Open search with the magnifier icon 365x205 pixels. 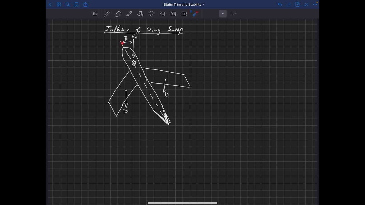pos(68,5)
